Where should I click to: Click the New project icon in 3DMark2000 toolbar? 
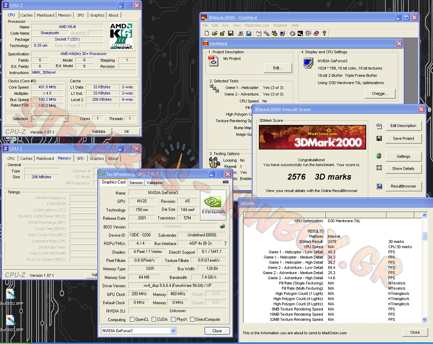click(x=206, y=33)
